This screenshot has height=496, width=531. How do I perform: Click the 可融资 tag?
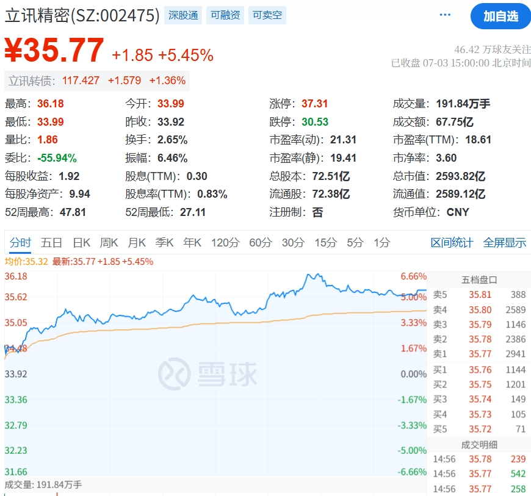[x=225, y=15]
